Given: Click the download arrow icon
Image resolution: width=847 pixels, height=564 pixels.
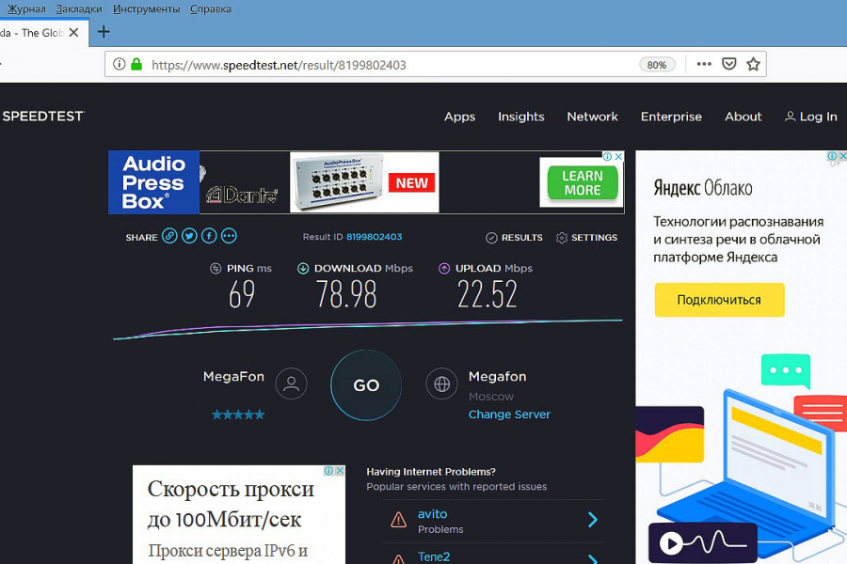Looking at the screenshot, I should tap(303, 268).
